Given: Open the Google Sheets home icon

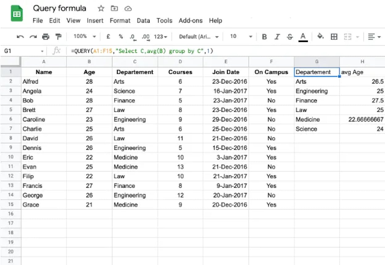Looking at the screenshot, I should tap(17, 14).
